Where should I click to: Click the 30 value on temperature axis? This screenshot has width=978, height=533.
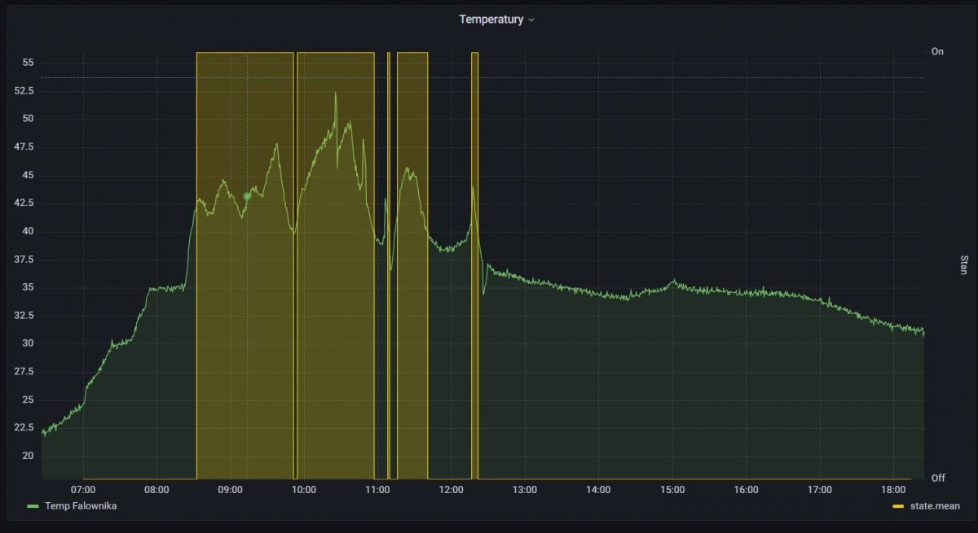[x=28, y=343]
